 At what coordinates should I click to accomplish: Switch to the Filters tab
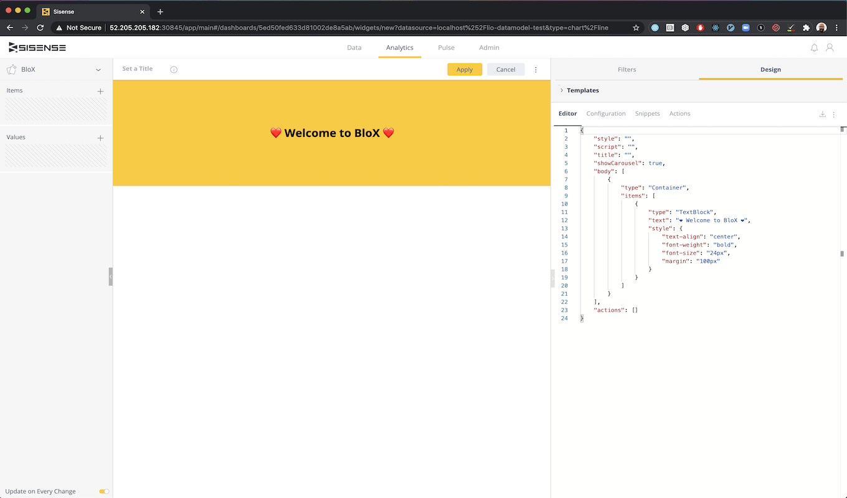627,70
